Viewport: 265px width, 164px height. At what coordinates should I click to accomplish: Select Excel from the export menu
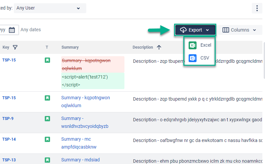coord(206,45)
